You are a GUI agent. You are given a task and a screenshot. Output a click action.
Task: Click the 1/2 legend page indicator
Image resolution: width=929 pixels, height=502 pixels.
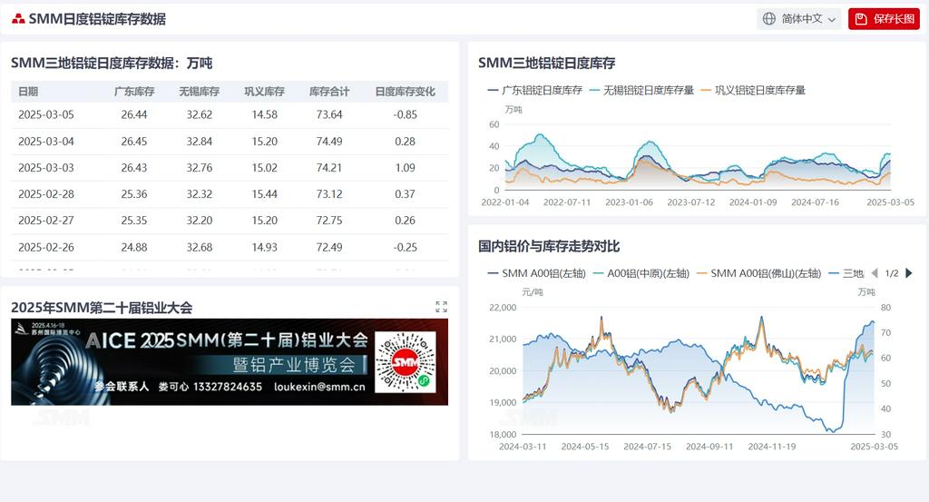tap(892, 273)
